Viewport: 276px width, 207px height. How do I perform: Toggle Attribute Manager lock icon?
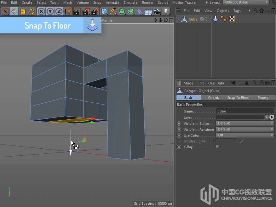coord(262,83)
